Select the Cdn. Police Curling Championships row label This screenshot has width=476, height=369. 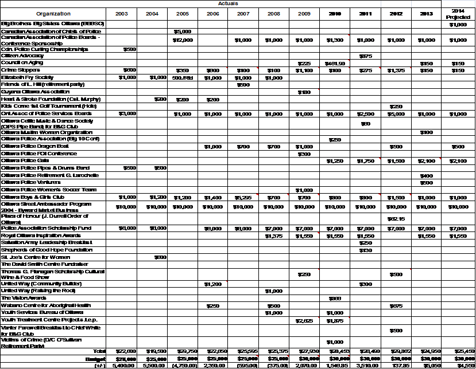[45, 49]
